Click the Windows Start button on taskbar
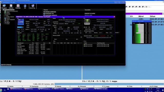This screenshot has height=92, width=164. (1, 90)
